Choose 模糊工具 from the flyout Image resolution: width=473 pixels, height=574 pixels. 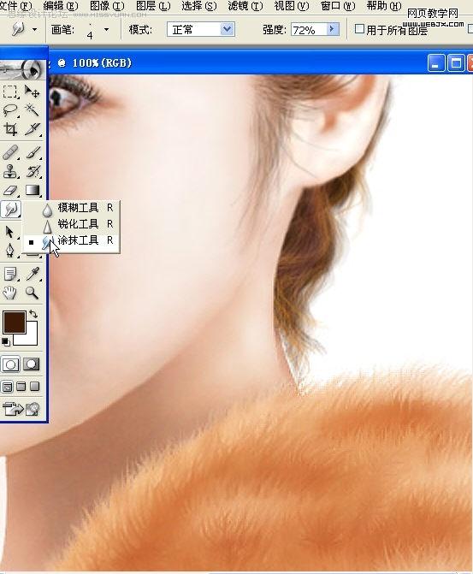coord(71,208)
